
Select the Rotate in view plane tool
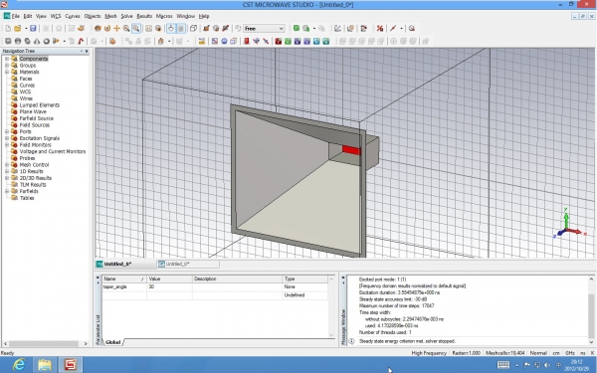[107, 29]
